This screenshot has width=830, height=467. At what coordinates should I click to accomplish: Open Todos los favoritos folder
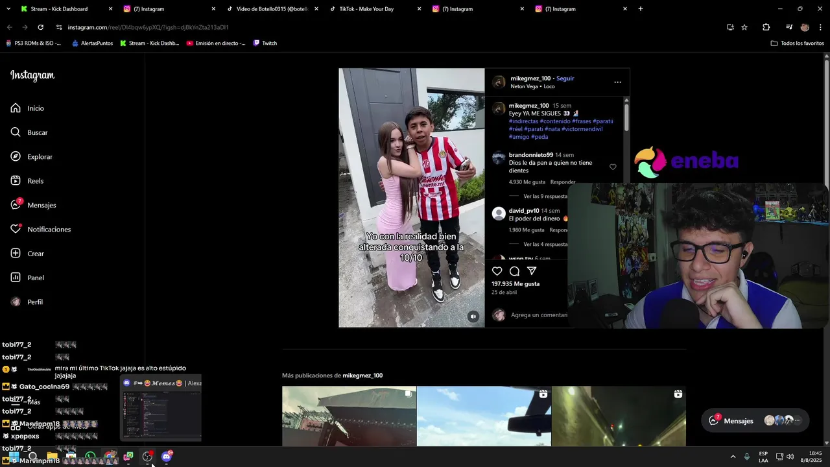tap(798, 43)
